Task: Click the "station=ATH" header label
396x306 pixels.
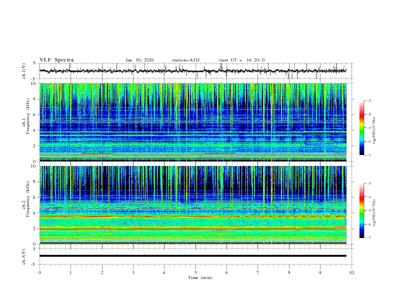Action: coord(185,60)
